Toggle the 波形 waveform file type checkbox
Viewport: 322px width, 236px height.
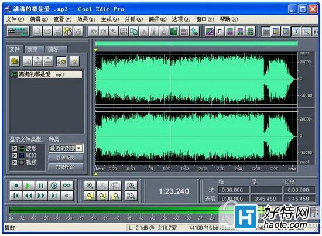pyautogui.click(x=15, y=148)
